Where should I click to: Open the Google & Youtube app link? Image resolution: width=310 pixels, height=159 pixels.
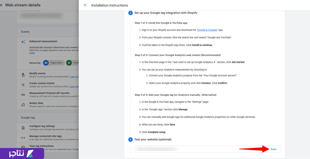coord(207,30)
